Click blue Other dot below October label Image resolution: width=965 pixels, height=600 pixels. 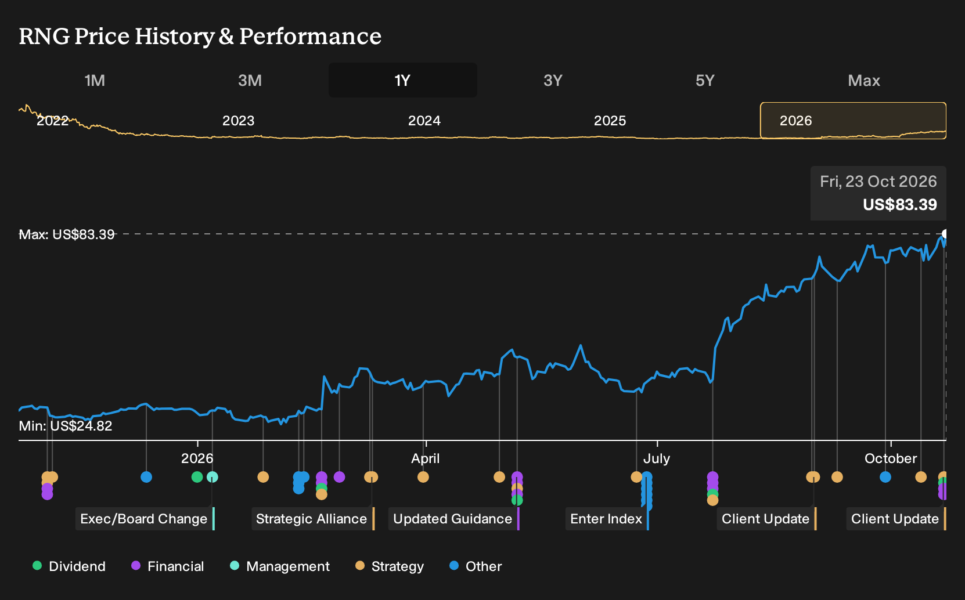[885, 477]
